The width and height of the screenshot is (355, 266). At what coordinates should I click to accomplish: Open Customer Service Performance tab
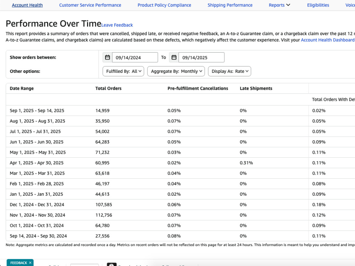click(90, 5)
